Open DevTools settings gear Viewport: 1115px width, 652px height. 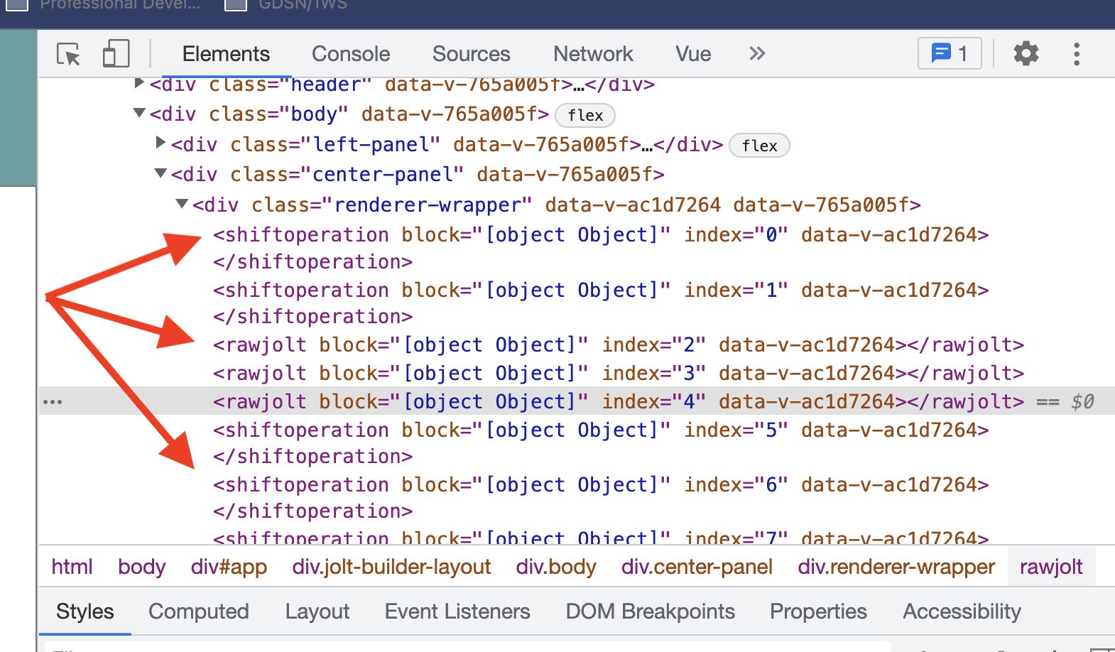pyautogui.click(x=1026, y=54)
